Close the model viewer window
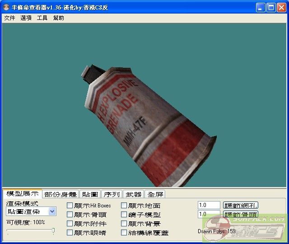The width and height of the screenshot is (289, 244). (x=281, y=8)
